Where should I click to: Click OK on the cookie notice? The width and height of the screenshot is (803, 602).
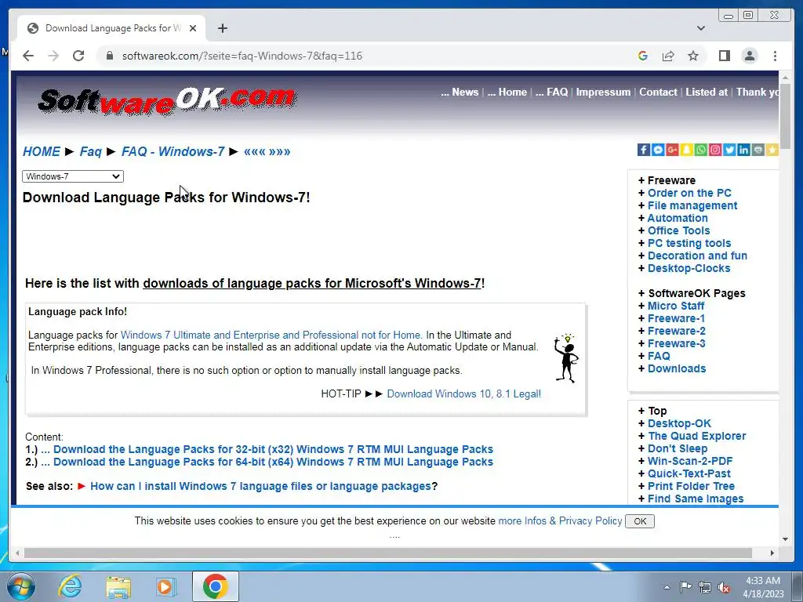[640, 521]
